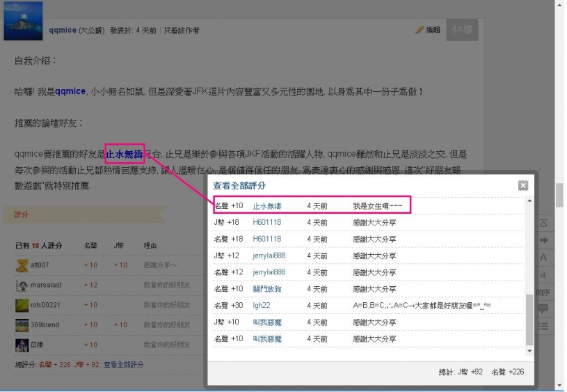567x392 pixels.
Task: Click the dialog scrollbar down arrow
Action: pyautogui.click(x=529, y=351)
